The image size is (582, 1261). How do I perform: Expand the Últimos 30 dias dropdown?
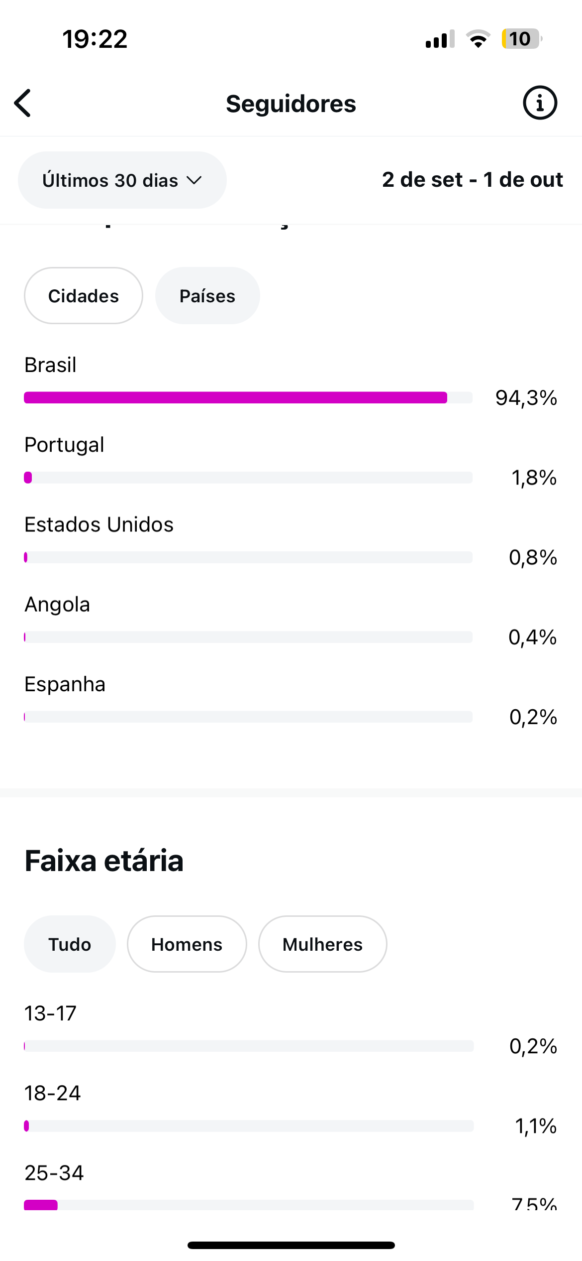point(122,180)
